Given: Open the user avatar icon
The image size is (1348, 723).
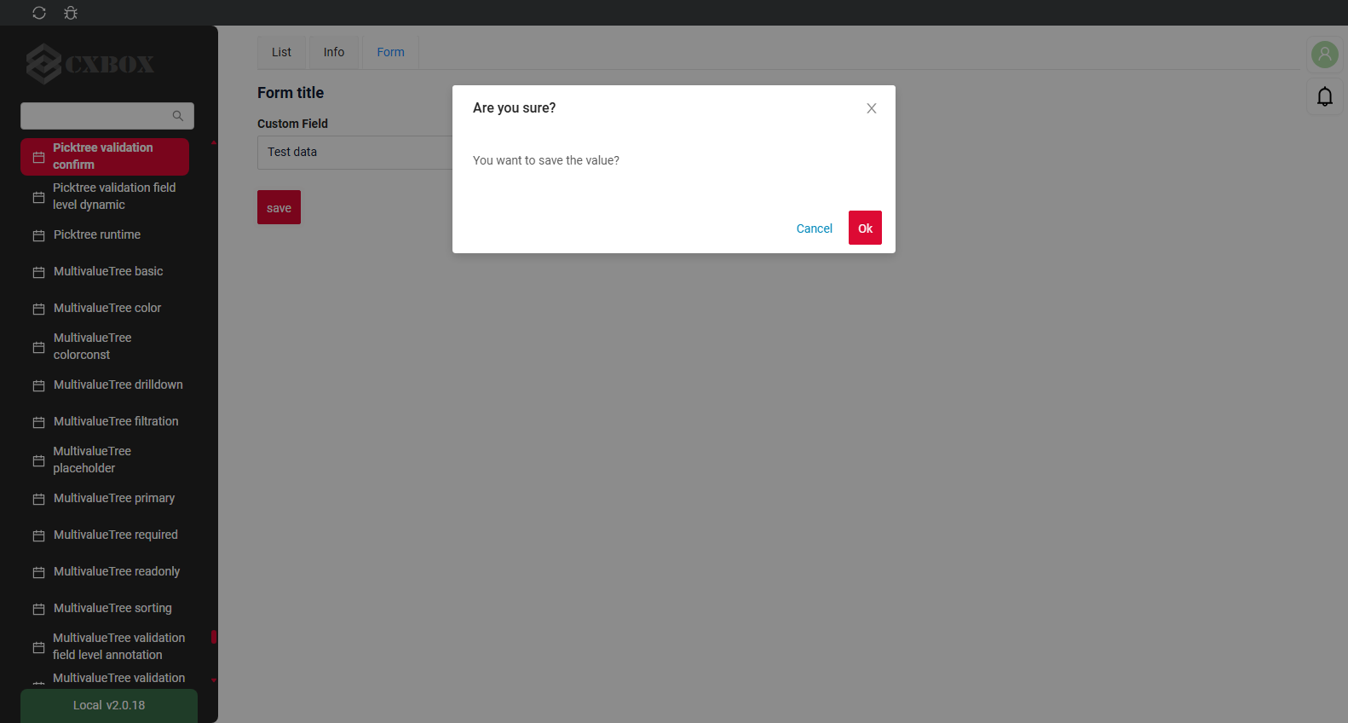Looking at the screenshot, I should [x=1325, y=55].
